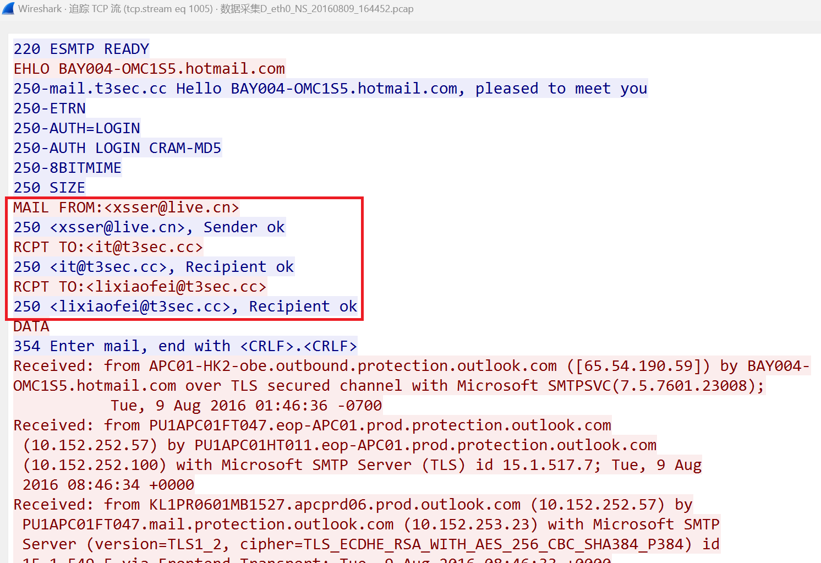Click 'Tue, 9 Aug 2016 01:46:36 -0700' timestamp

point(246,406)
